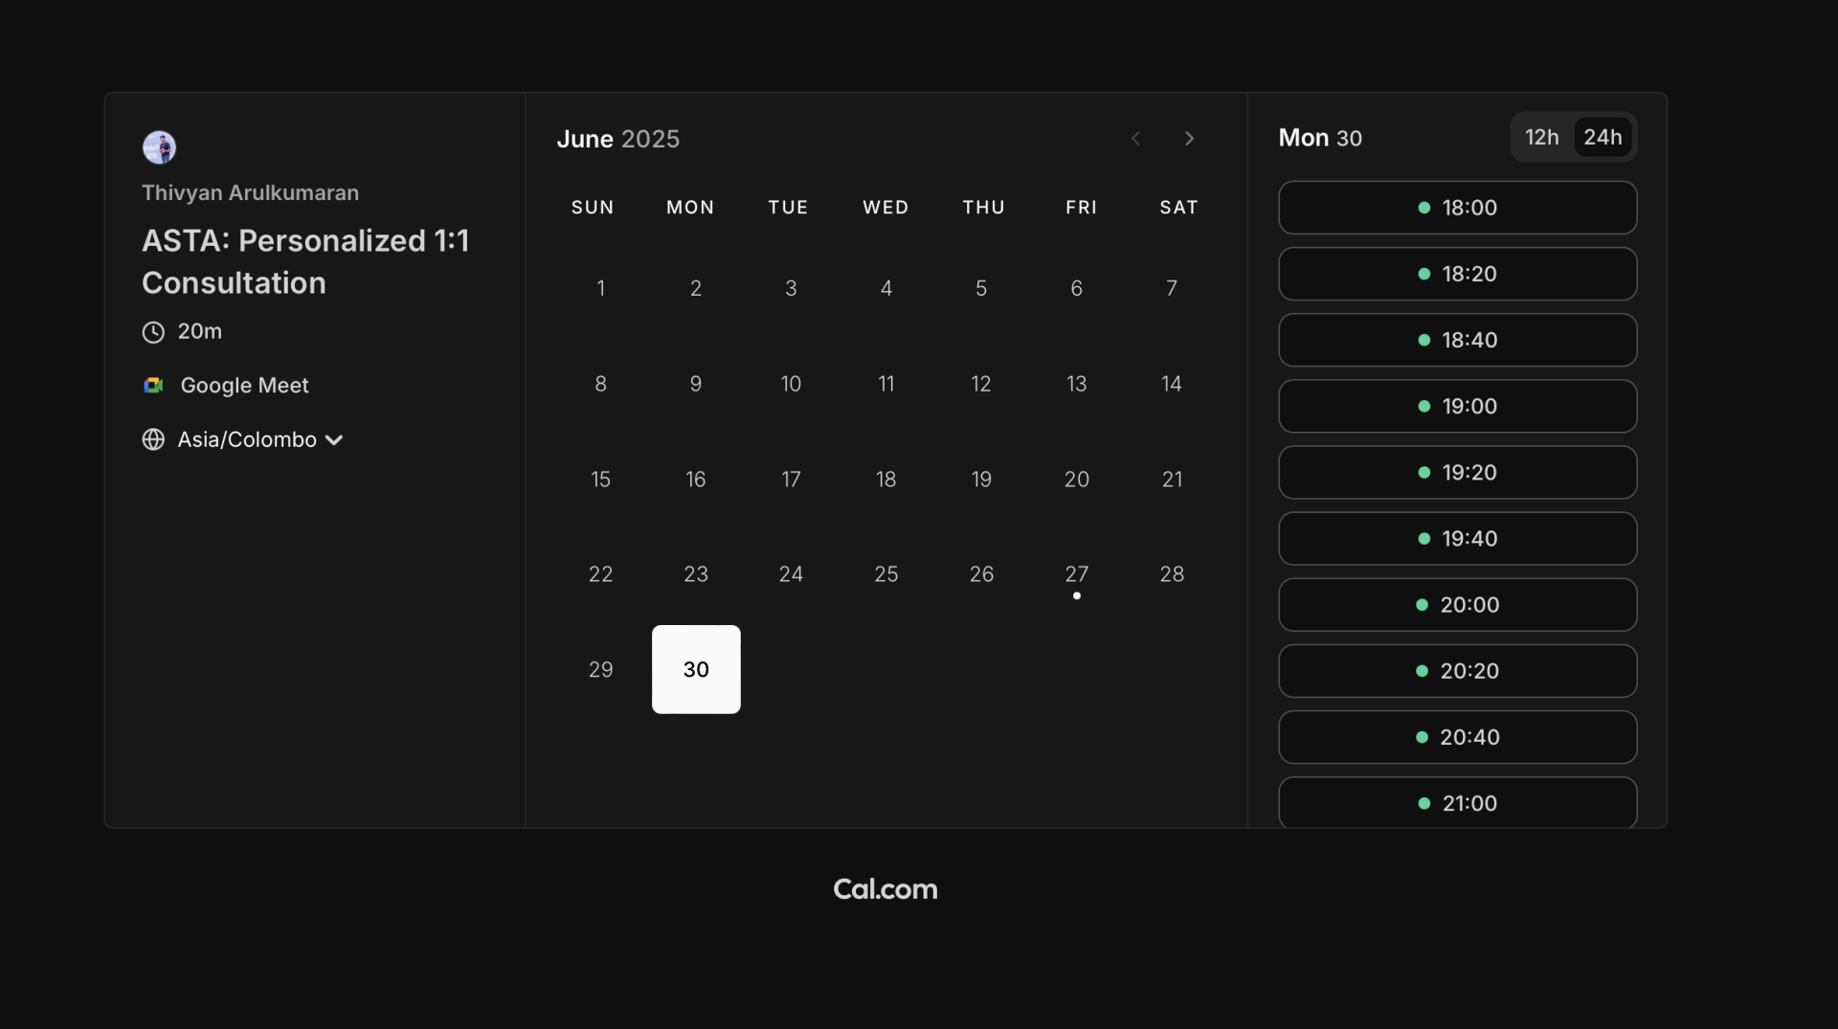This screenshot has height=1029, width=1838.
Task: Click the host profile avatar
Action: [x=159, y=147]
